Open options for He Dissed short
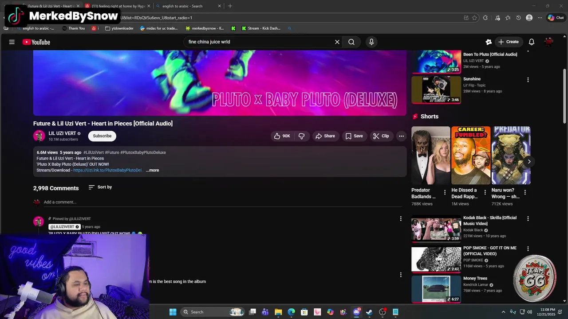The height and width of the screenshot is (319, 568). coord(485,192)
